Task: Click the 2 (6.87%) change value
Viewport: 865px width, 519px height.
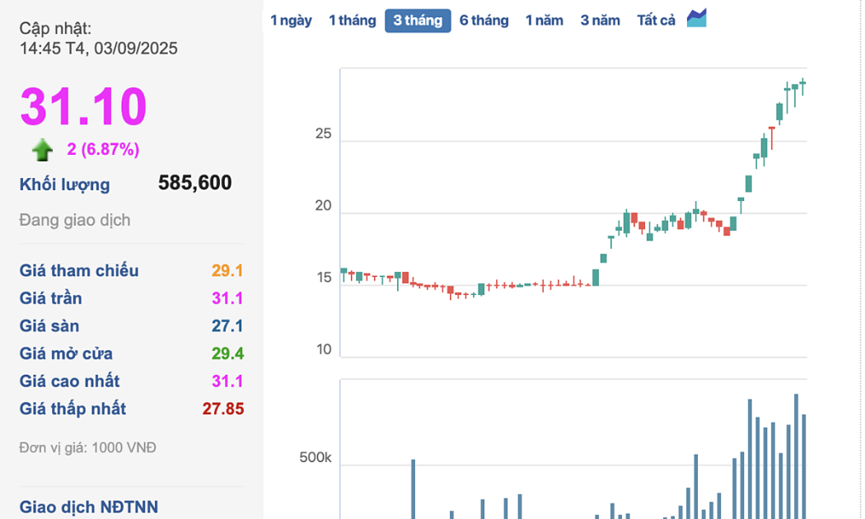Action: tap(103, 150)
